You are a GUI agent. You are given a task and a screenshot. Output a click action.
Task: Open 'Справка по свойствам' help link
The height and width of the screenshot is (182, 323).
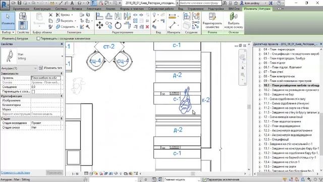coord(16,172)
